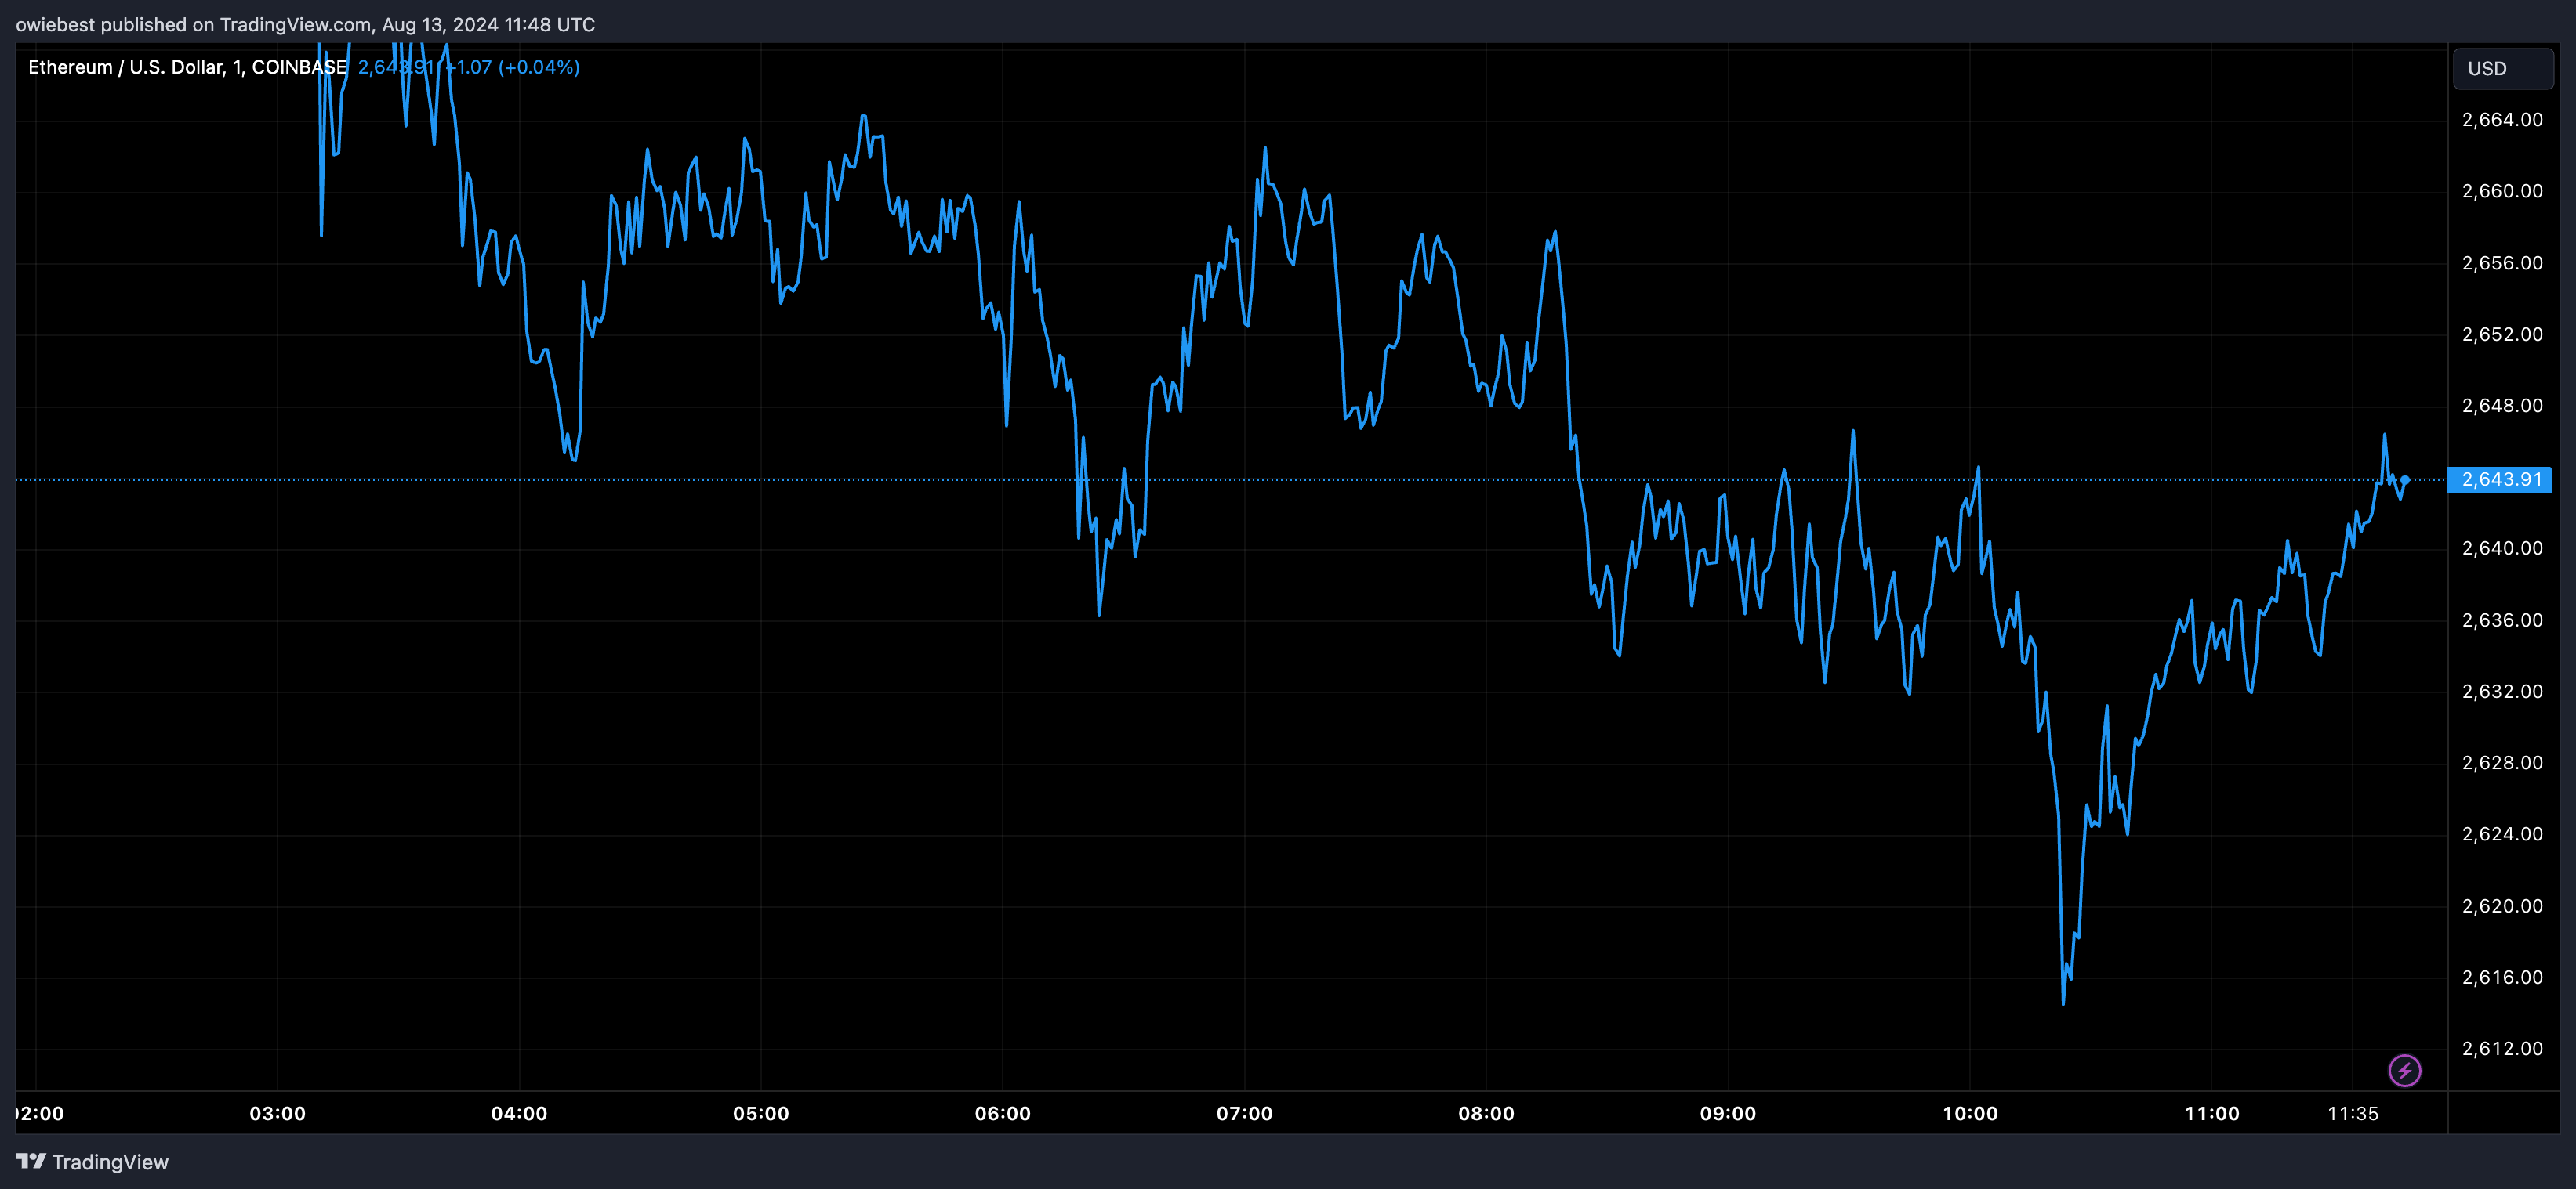Open the interval "1" in the legend
This screenshot has width=2576, height=1189.
pyautogui.click(x=236, y=68)
